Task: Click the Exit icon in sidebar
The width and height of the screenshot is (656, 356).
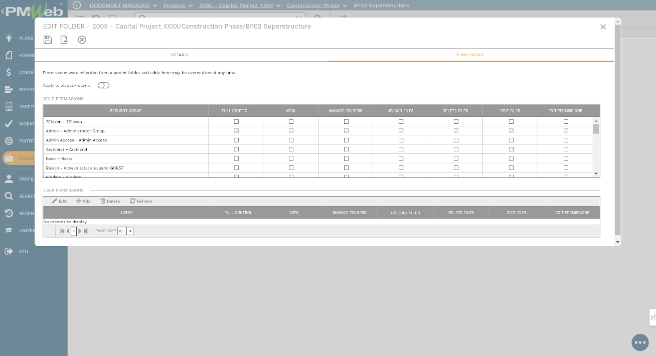Action: click(x=9, y=251)
